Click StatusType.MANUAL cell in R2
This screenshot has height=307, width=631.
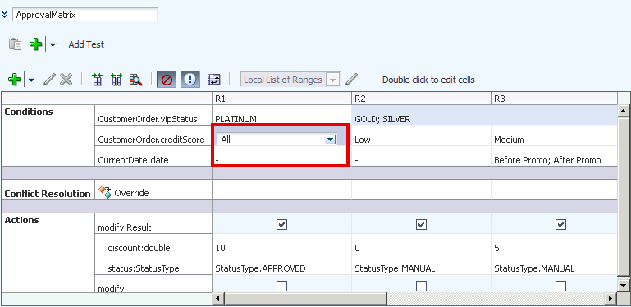(421, 264)
